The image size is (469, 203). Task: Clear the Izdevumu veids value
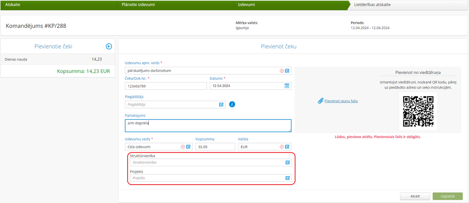tap(183, 147)
